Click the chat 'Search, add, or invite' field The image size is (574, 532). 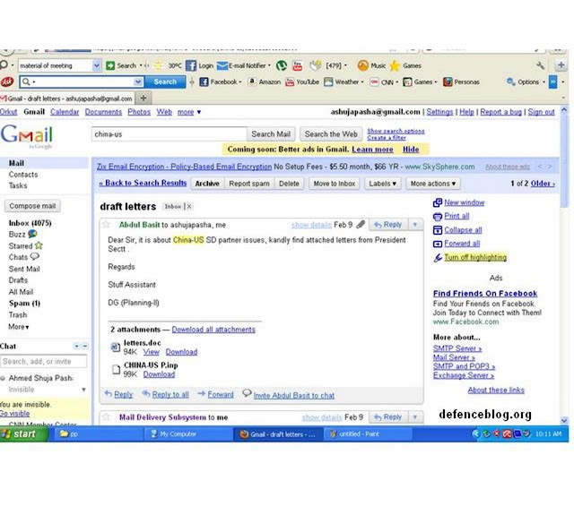44,361
